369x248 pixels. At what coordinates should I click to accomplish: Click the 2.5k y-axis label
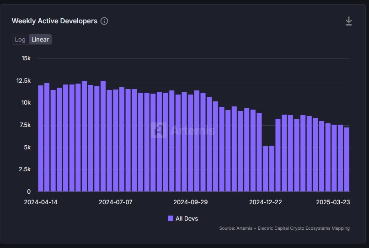pos(24,169)
